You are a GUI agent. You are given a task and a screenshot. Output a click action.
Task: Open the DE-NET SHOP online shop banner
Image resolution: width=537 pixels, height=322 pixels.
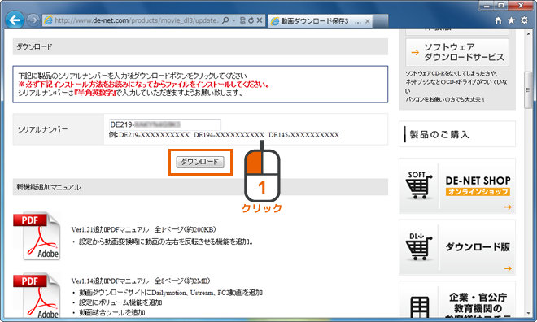[457, 186]
